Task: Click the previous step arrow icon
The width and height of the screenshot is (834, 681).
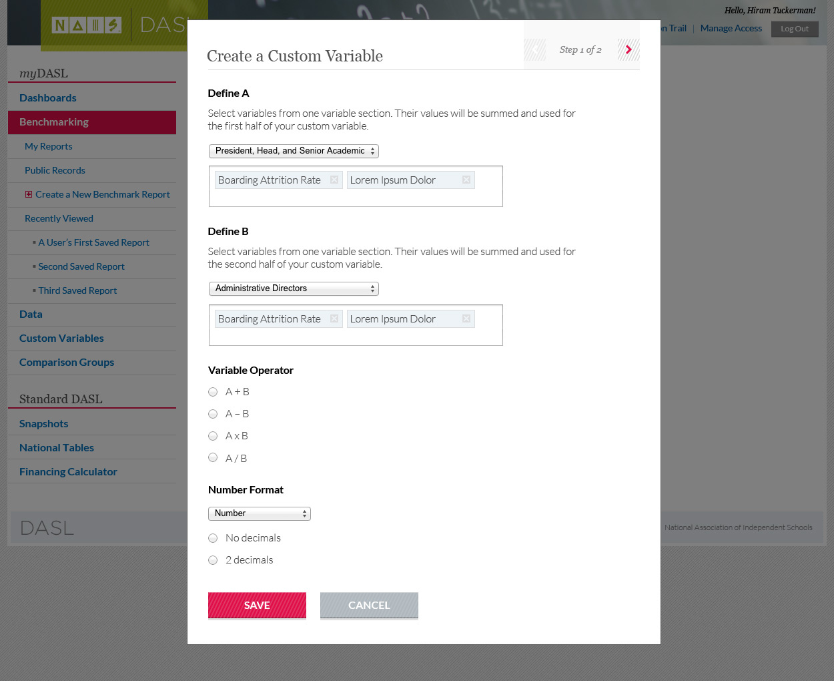Action: click(x=535, y=49)
